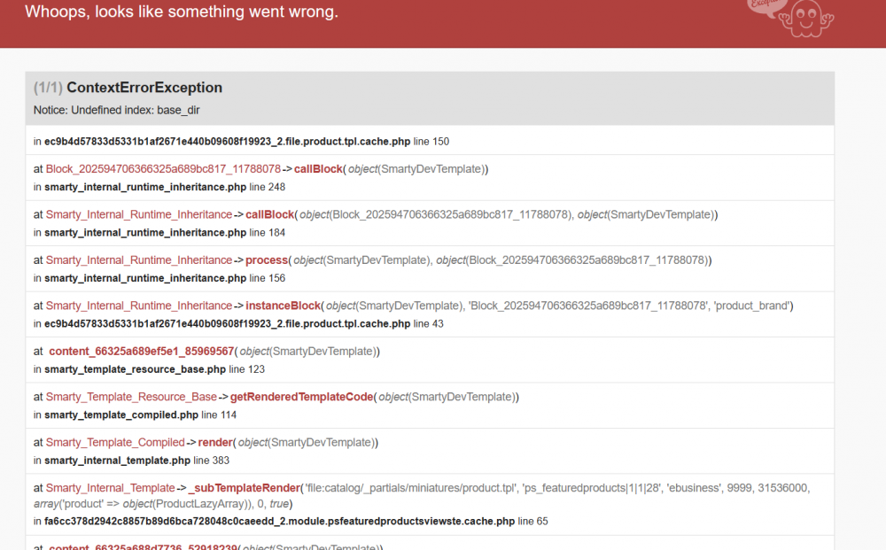
Task: Open the Block_202594706366325a689bc817_11788078 class link
Action: pyautogui.click(x=163, y=169)
